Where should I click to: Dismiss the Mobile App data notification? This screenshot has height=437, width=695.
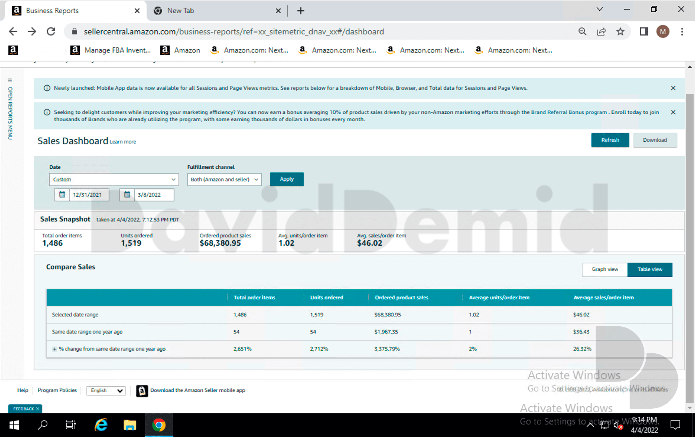coord(673,88)
